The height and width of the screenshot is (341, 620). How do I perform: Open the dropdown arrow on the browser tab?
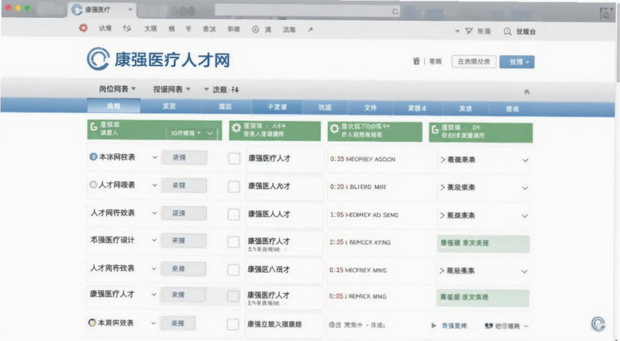click(130, 9)
